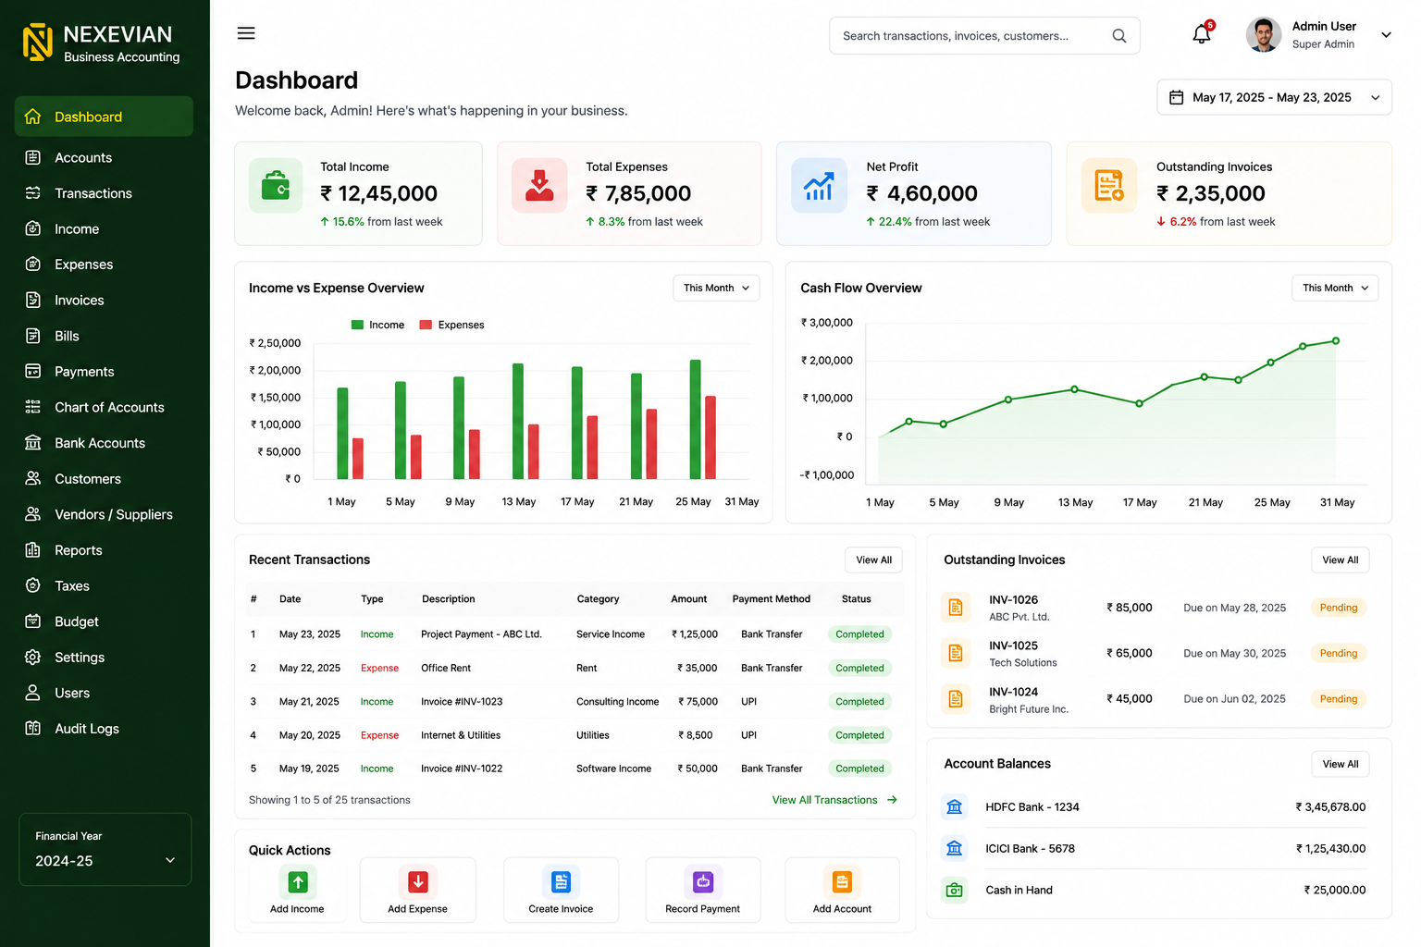The image size is (1421, 947).
Task: Open the date range dropdown
Action: [x=1274, y=97]
